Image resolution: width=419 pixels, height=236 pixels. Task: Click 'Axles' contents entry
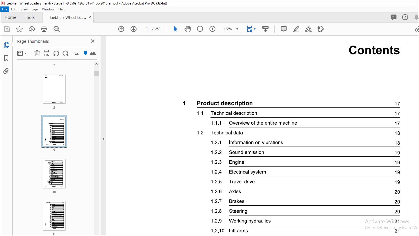pos(235,192)
